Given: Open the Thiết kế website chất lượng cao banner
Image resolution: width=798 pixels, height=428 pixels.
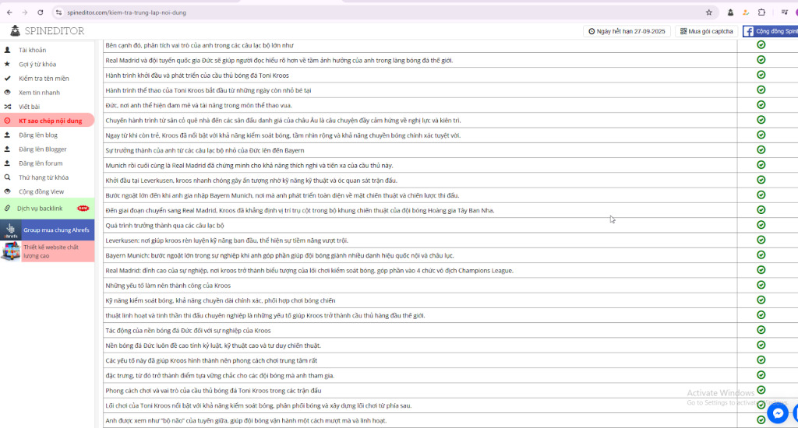Looking at the screenshot, I should pyautogui.click(x=51, y=251).
